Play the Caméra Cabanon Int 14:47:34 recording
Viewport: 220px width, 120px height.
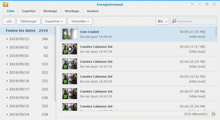(x=70, y=49)
